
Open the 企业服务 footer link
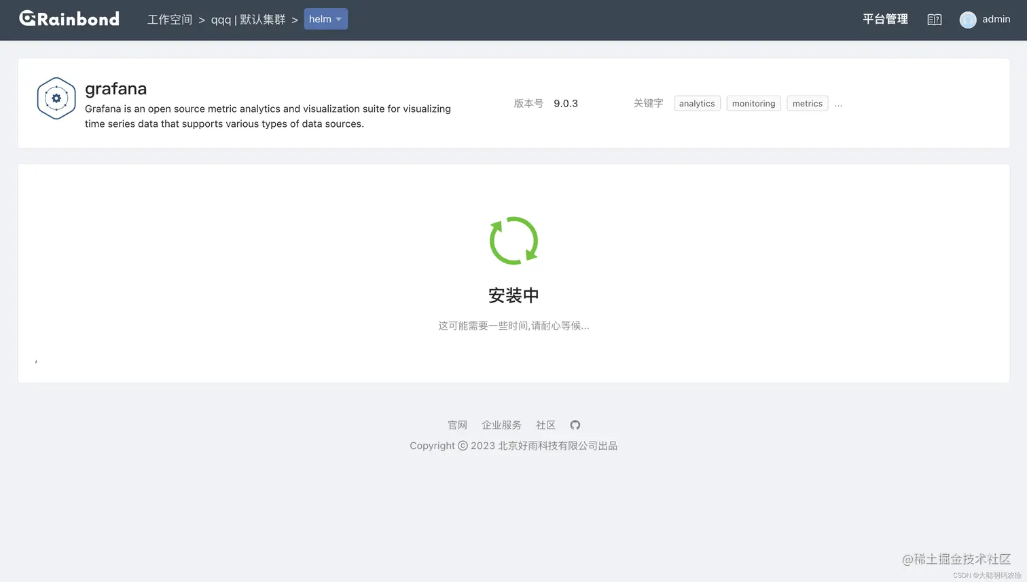coord(501,425)
